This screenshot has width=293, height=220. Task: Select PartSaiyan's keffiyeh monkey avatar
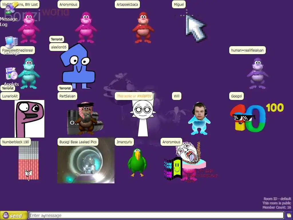click(x=86, y=118)
